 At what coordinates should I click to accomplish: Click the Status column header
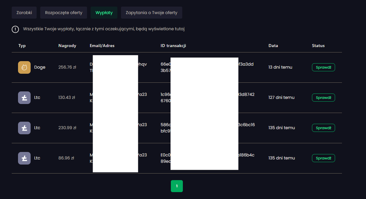point(318,46)
